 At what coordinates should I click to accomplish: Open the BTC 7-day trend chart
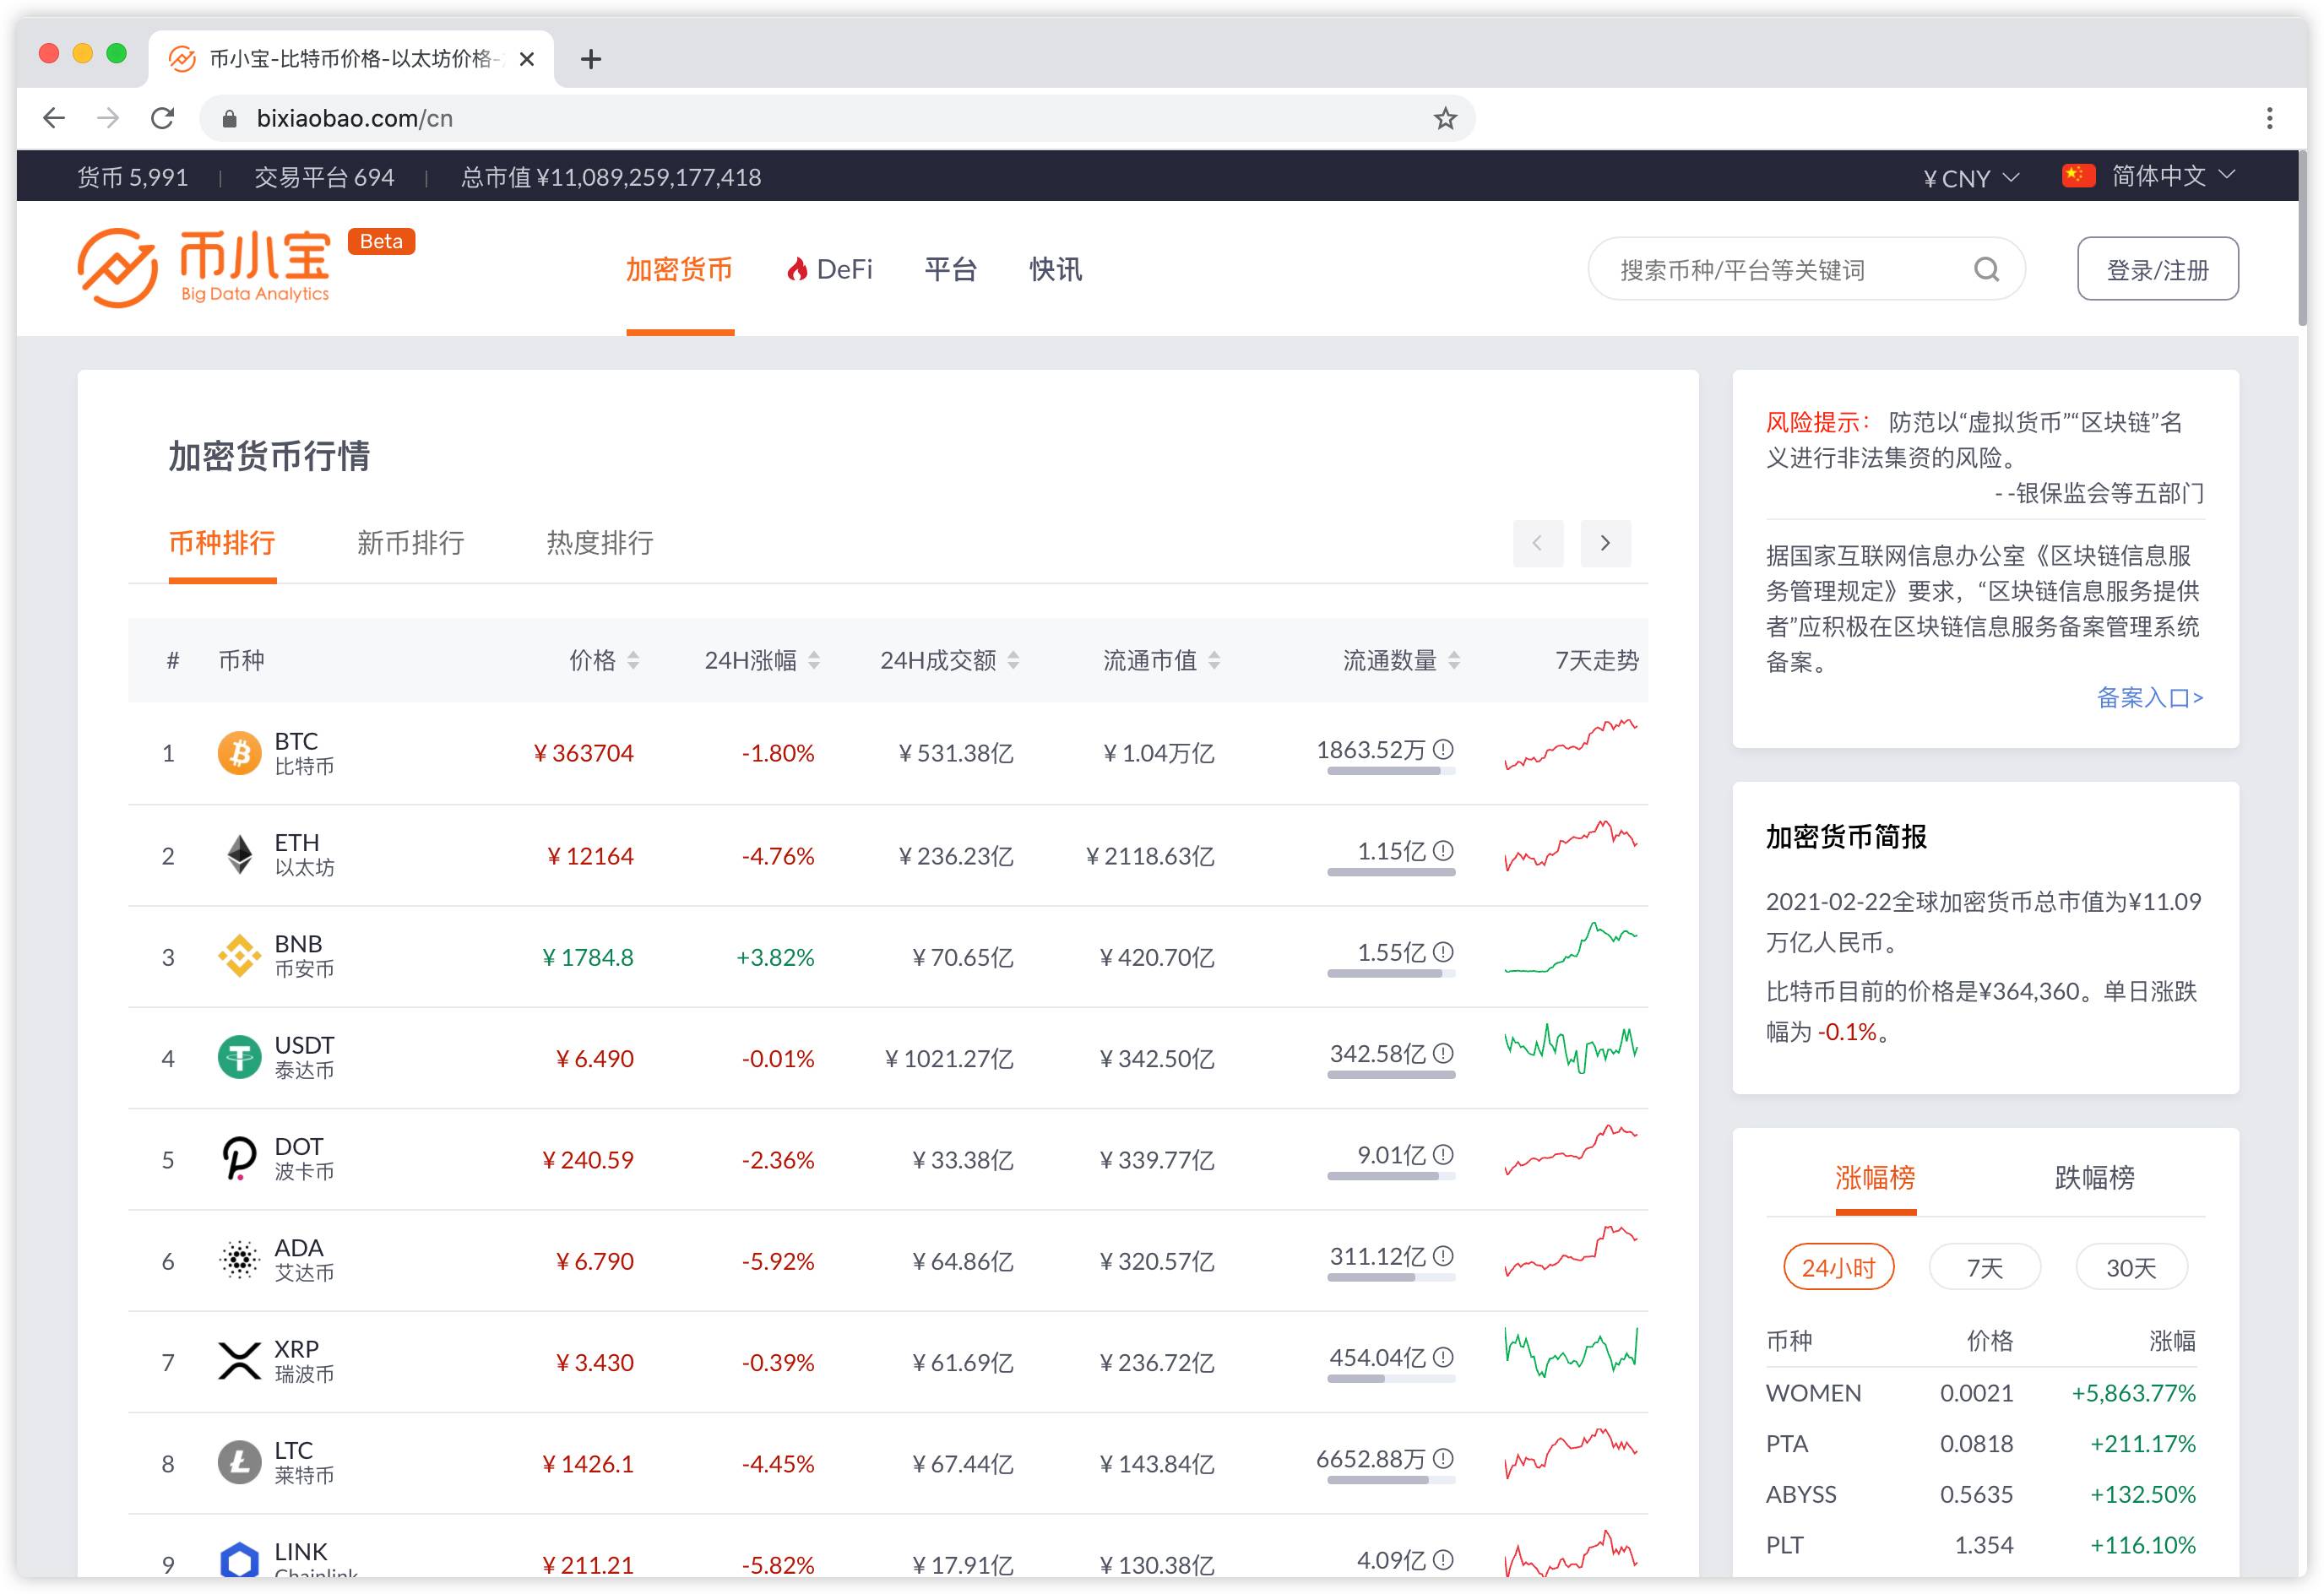[1570, 744]
